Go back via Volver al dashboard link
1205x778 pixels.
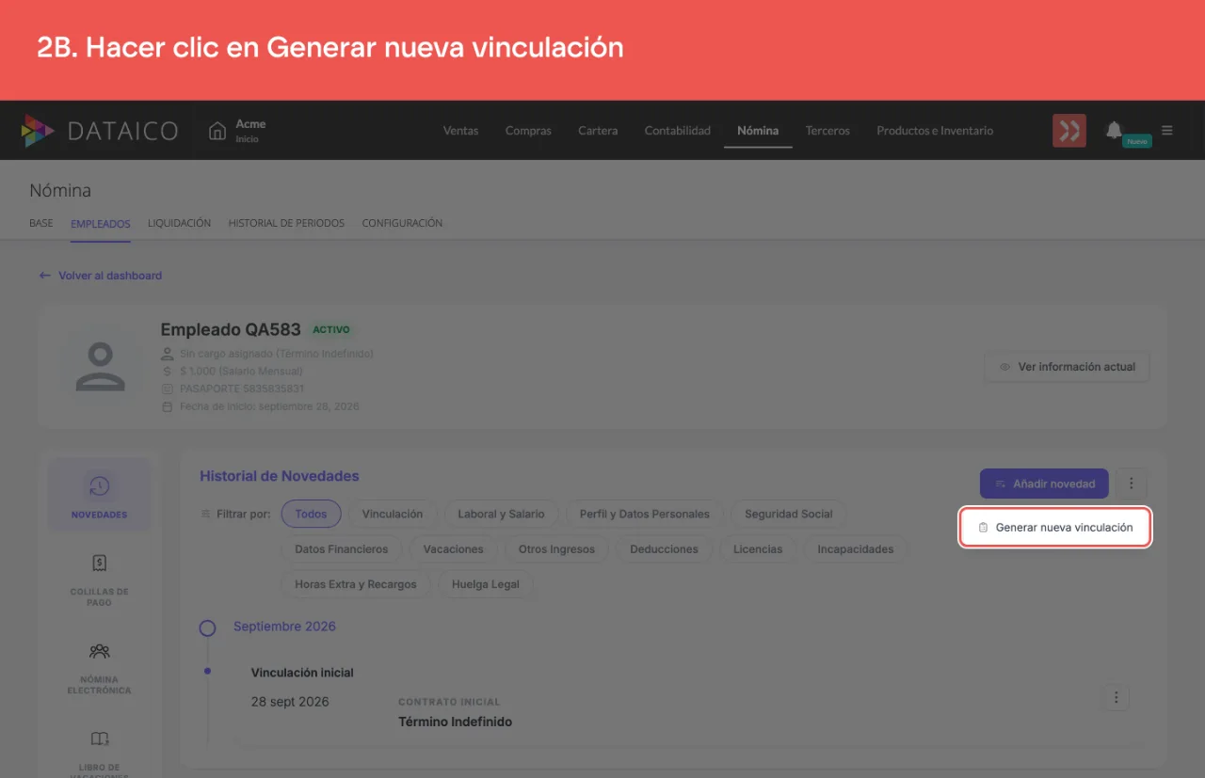click(101, 276)
